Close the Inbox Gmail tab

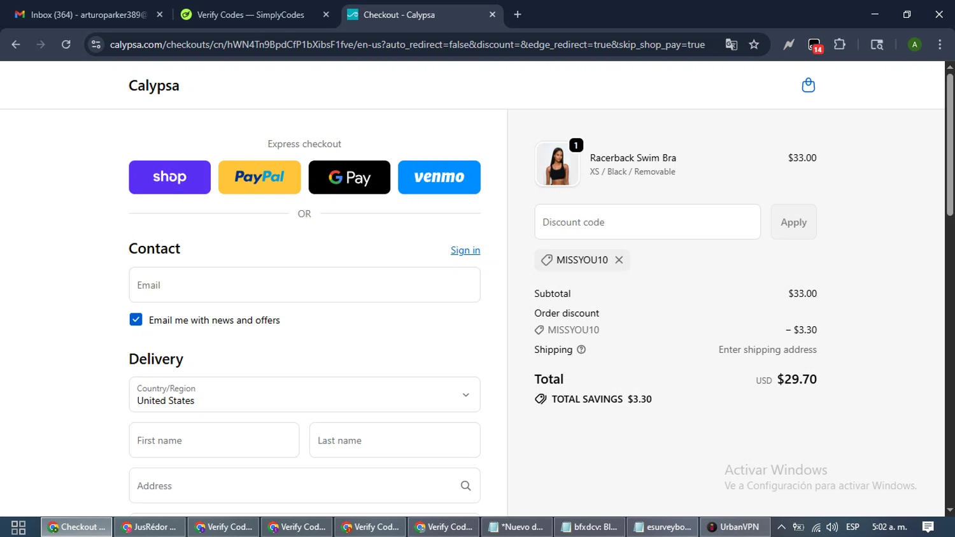click(x=159, y=15)
